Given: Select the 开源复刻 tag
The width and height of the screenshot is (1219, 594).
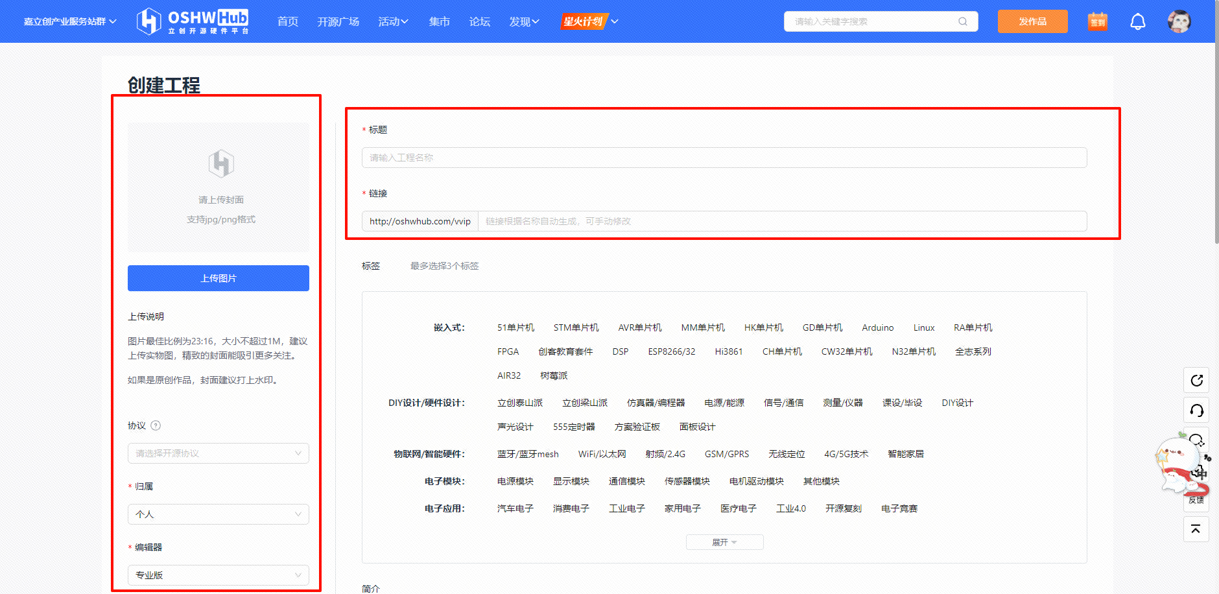Looking at the screenshot, I should coord(844,508).
